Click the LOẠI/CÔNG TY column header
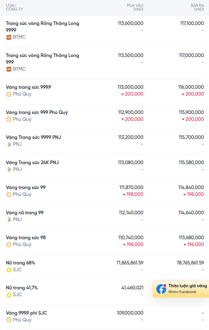 tap(14, 7)
